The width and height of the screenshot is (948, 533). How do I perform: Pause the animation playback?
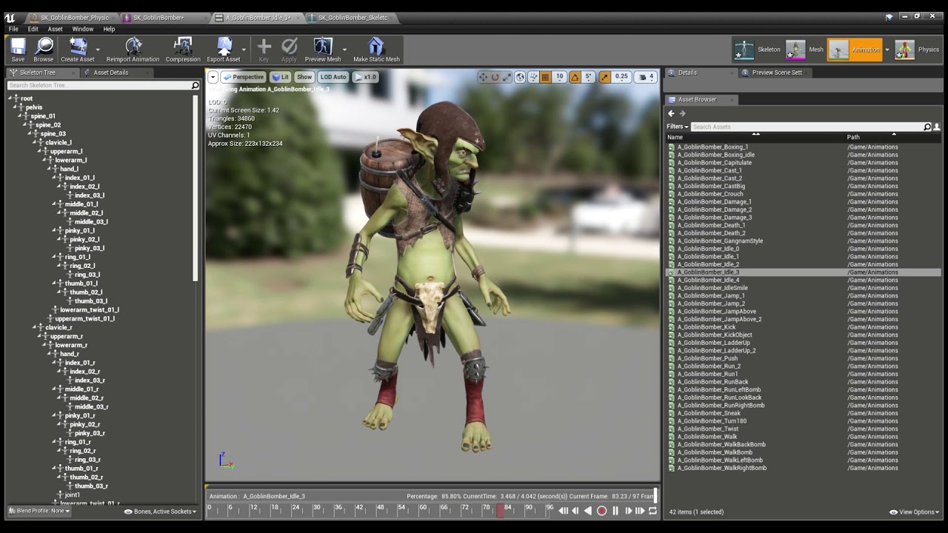pos(615,511)
